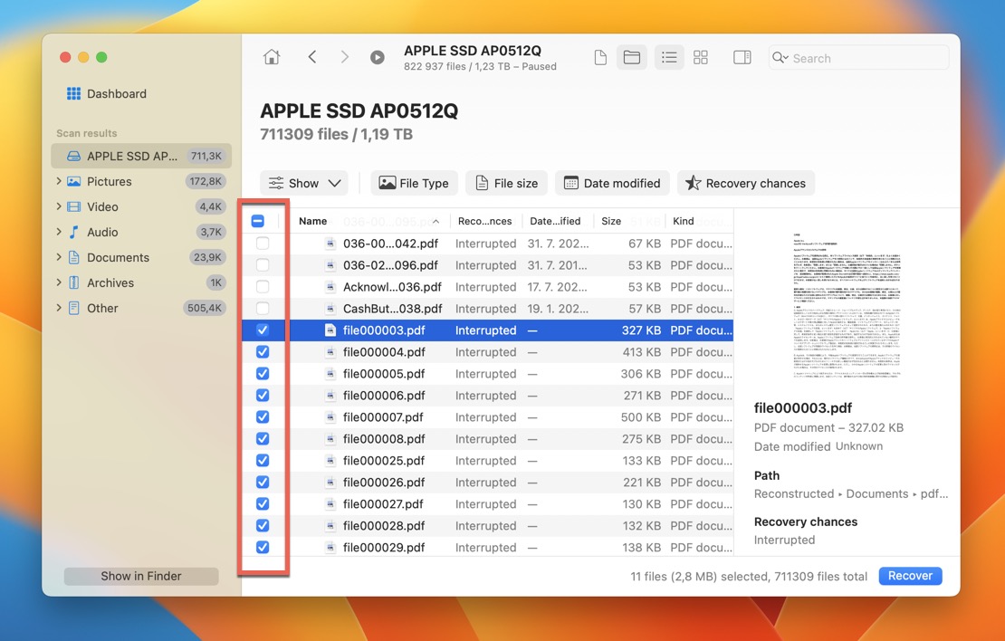Select the file000004.pdf row name

point(384,352)
